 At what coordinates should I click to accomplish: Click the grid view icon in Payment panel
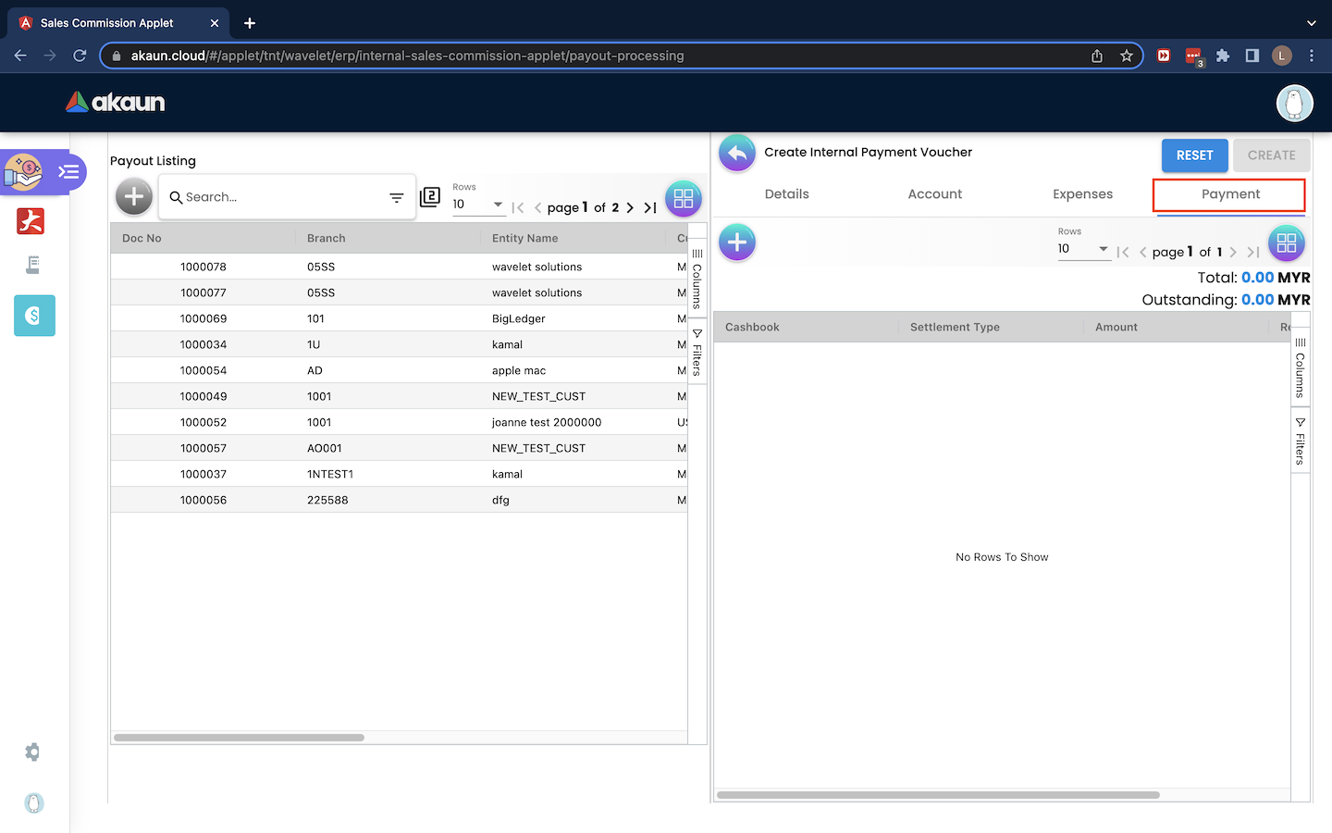[x=1286, y=243]
